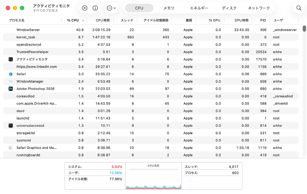This screenshot has width=307, height=194.
Task: Click the WindowManager row icon
Action: tap(11, 81)
